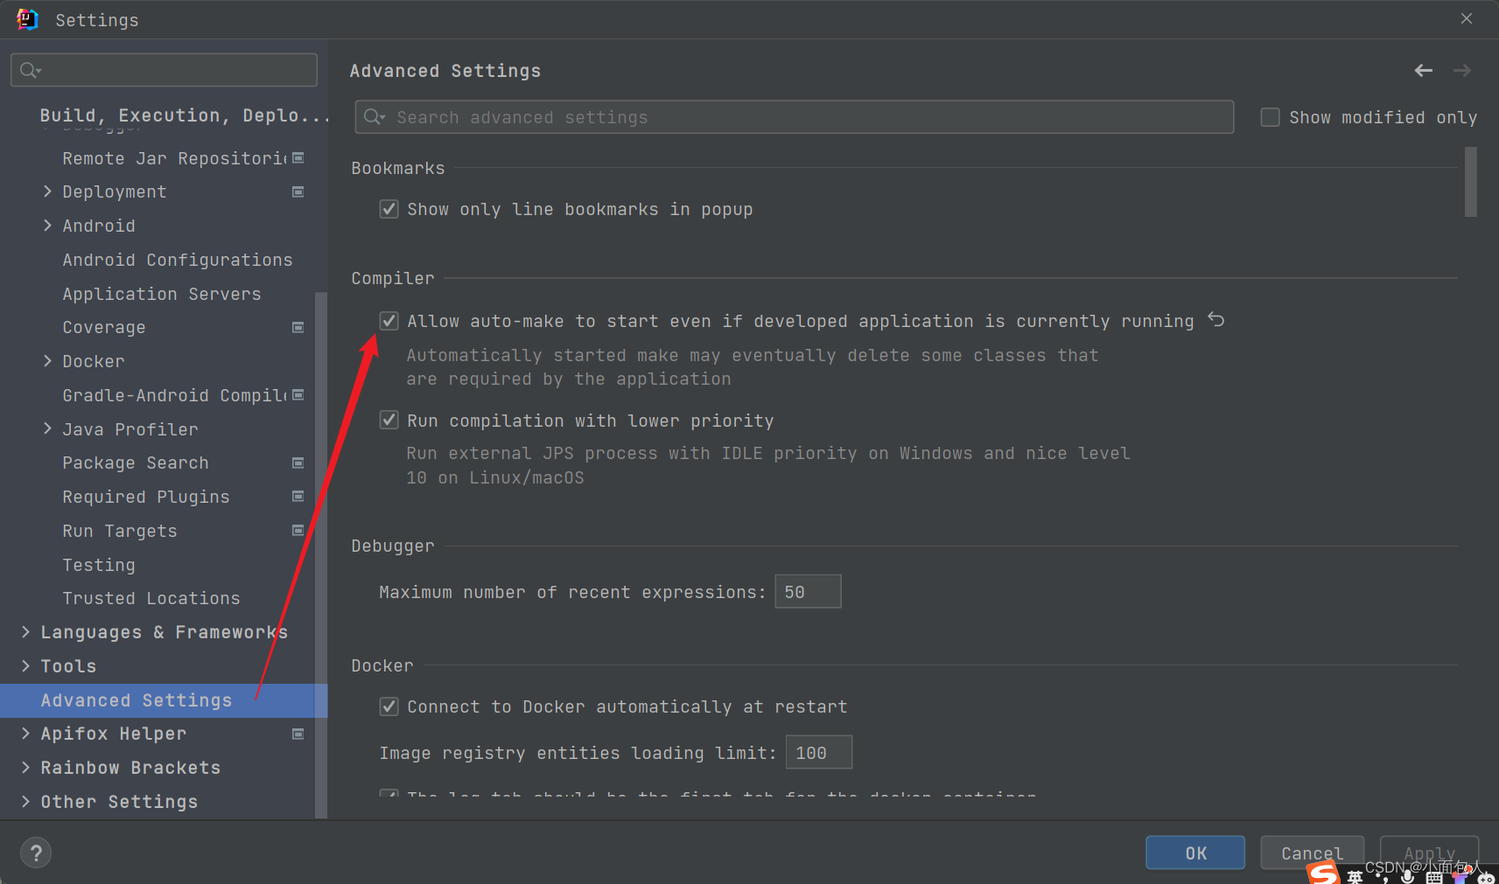This screenshot has height=884, width=1499.
Task: Click the magnifier icon in sidebar search
Action: click(x=30, y=70)
